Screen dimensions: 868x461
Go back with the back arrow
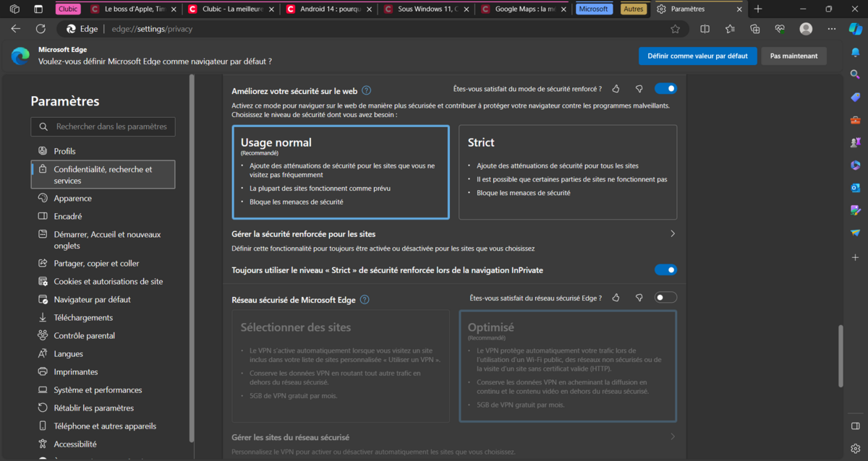(16, 29)
